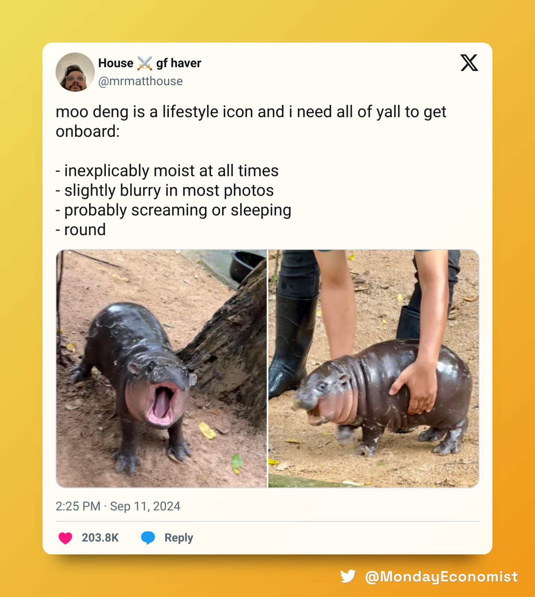This screenshot has height=597, width=535.
Task: Click the "probably screaming or sleeping" line
Action: [x=173, y=210]
